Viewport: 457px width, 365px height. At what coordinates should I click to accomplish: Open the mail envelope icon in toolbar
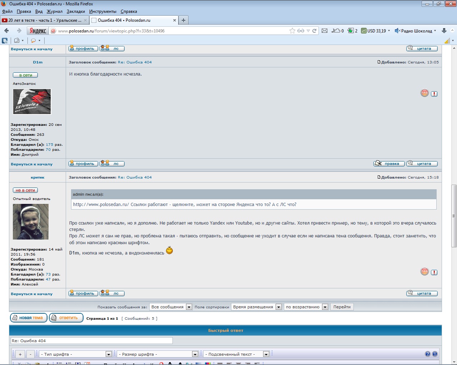[x=325, y=31]
